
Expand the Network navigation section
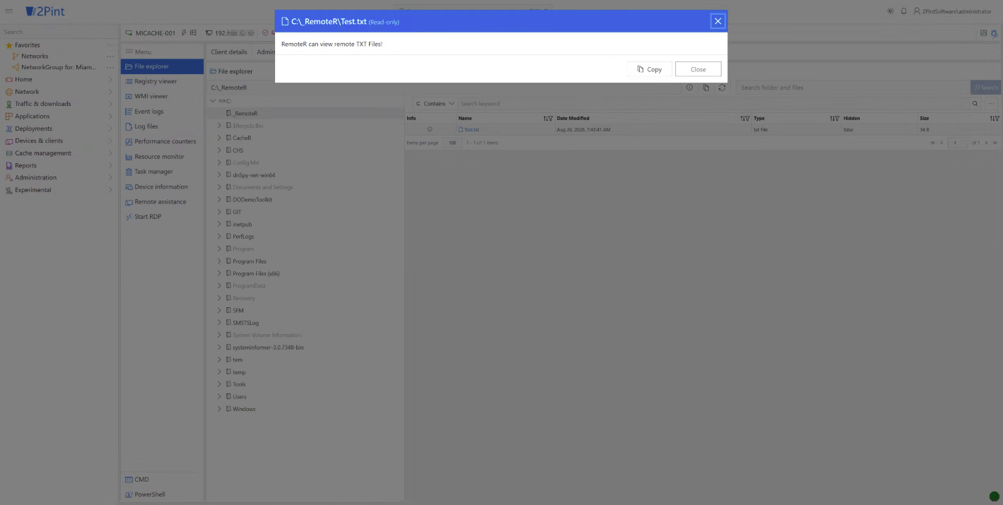[x=58, y=92]
